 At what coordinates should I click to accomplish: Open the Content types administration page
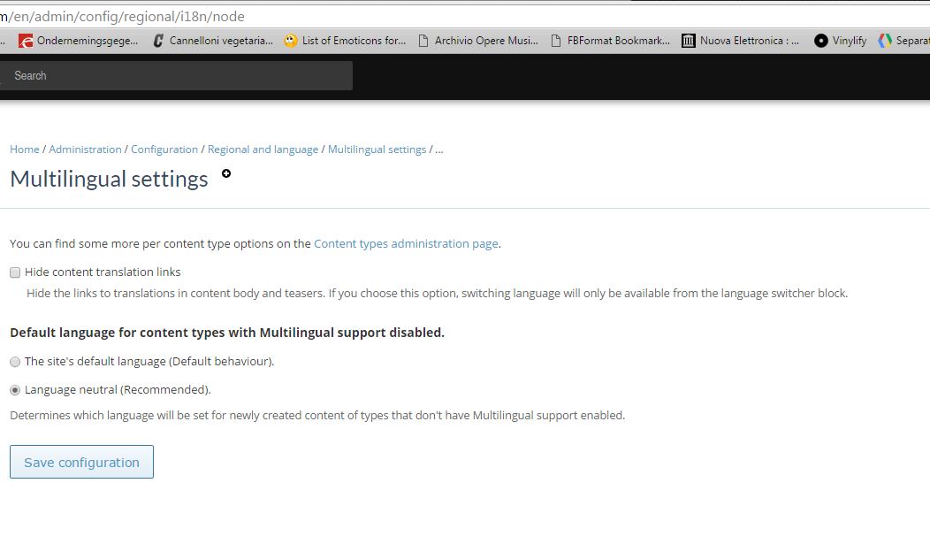pos(406,242)
